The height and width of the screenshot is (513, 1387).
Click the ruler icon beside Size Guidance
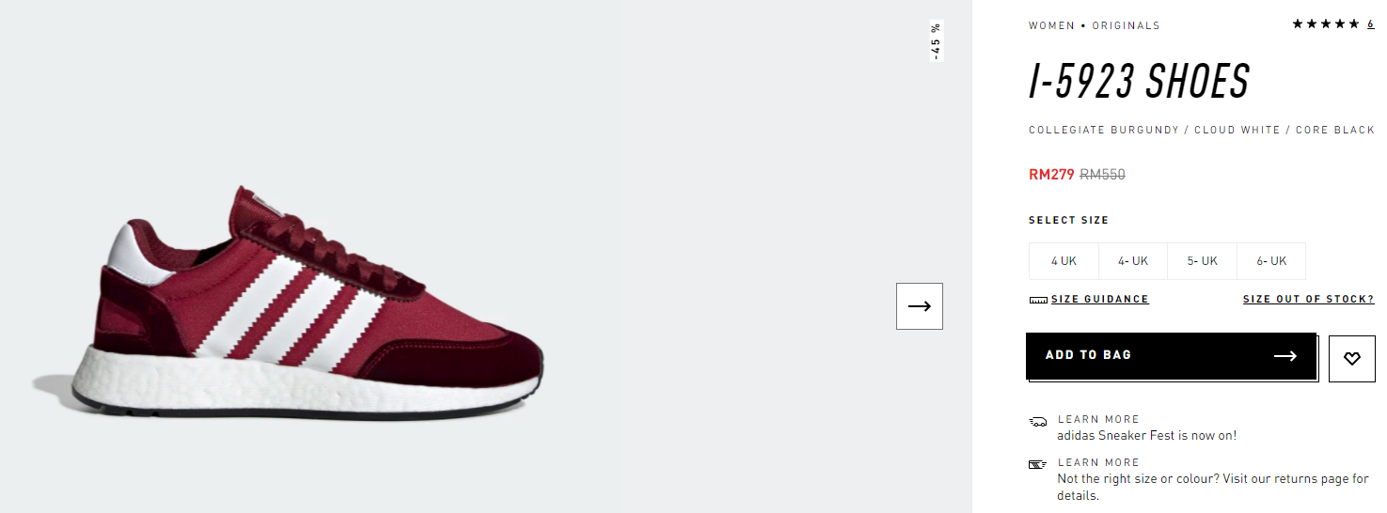tap(1038, 300)
